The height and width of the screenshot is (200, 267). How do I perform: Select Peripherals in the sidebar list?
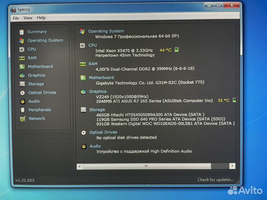[40, 110]
